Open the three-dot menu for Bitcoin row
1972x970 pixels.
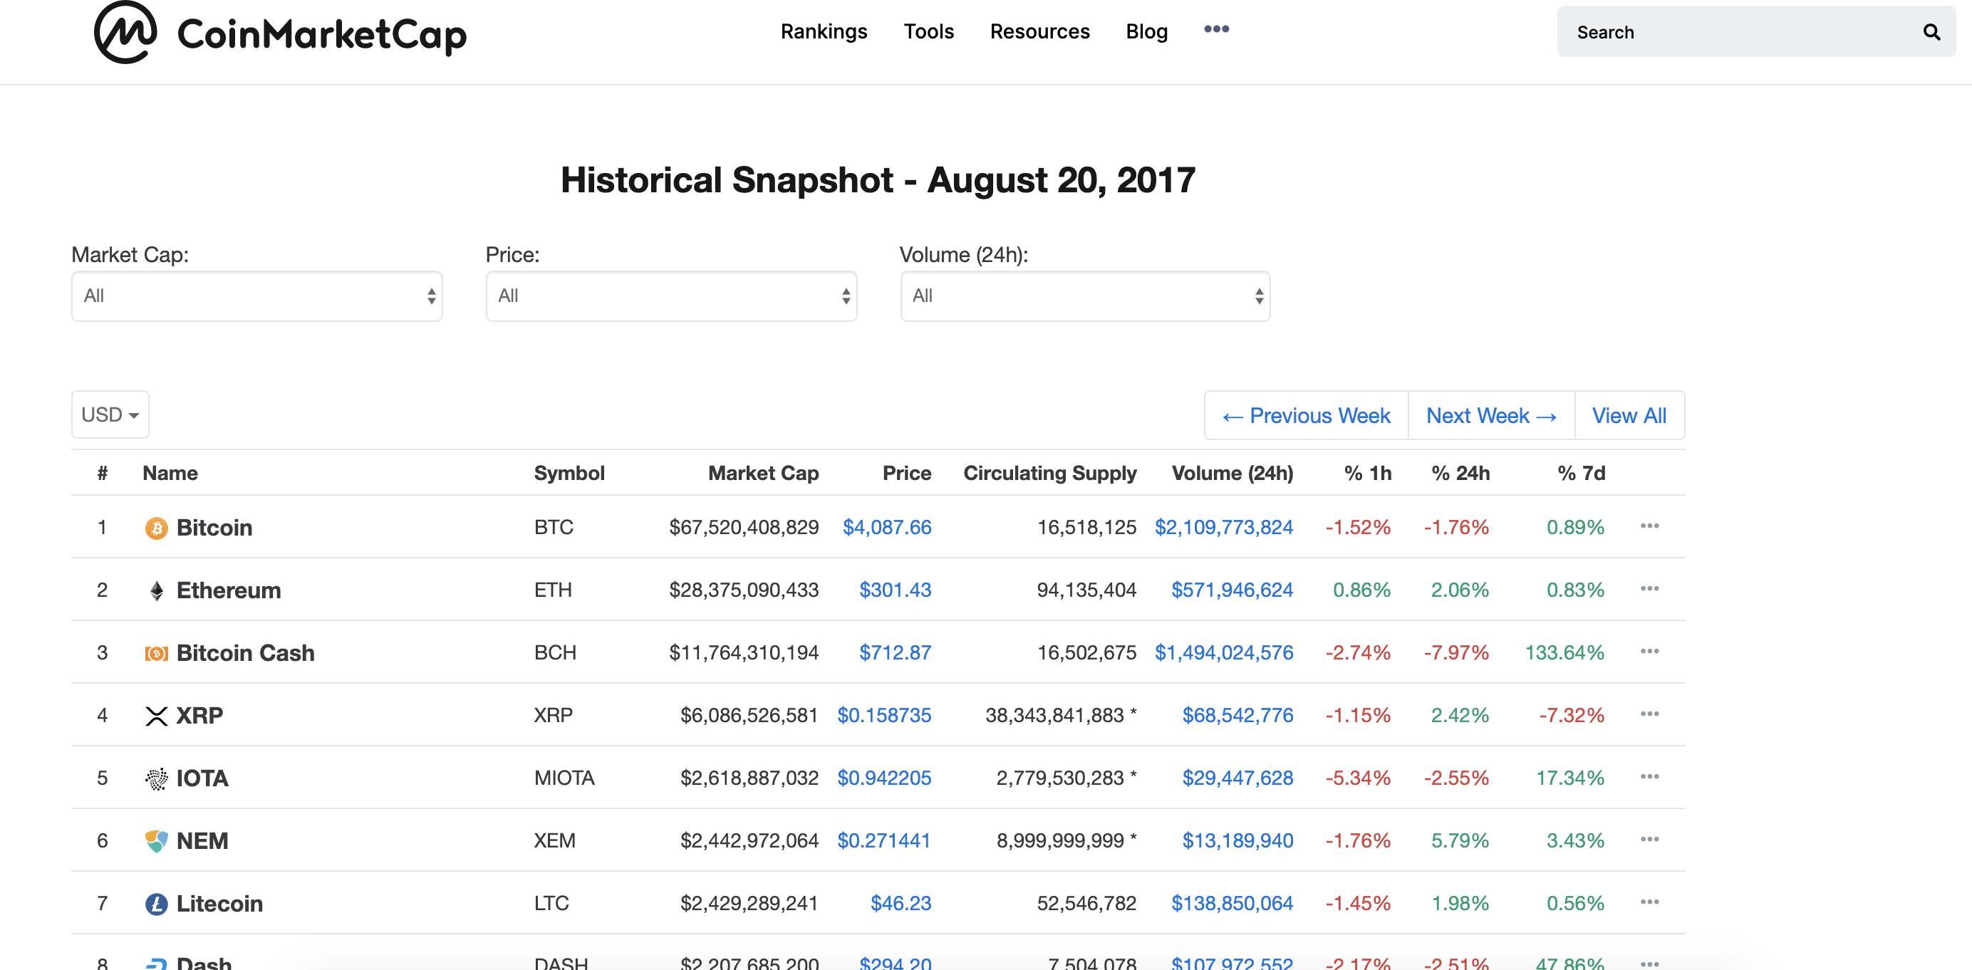(x=1650, y=526)
